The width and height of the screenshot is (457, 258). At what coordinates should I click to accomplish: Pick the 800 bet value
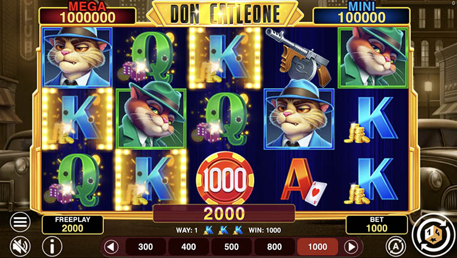pyautogui.click(x=275, y=247)
